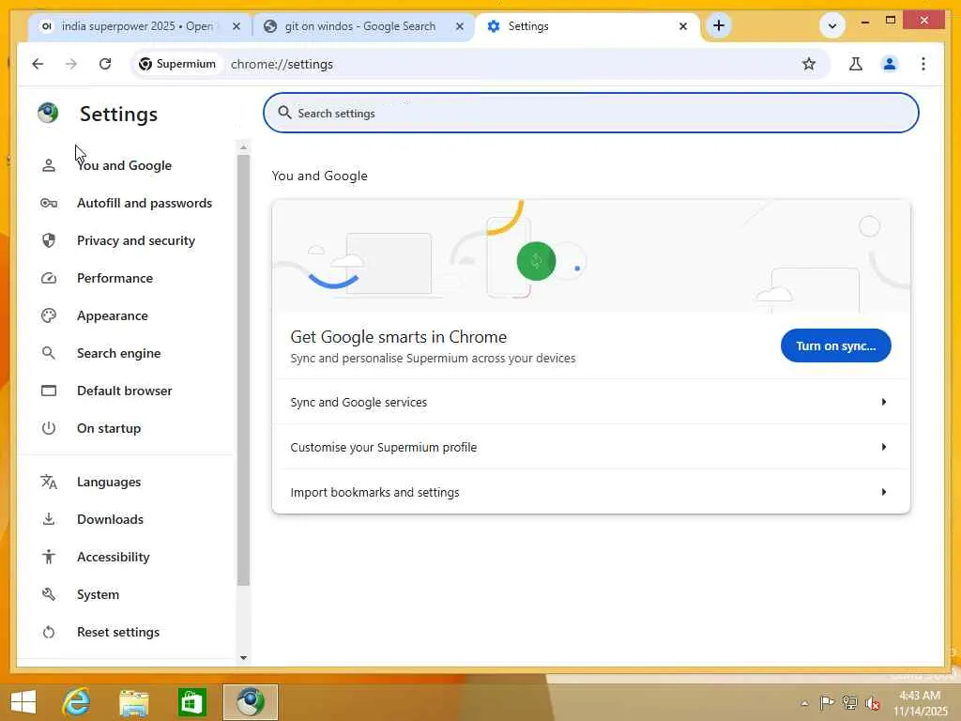
Task: Click the Supermium logo beside Settings
Action: pyautogui.click(x=48, y=113)
